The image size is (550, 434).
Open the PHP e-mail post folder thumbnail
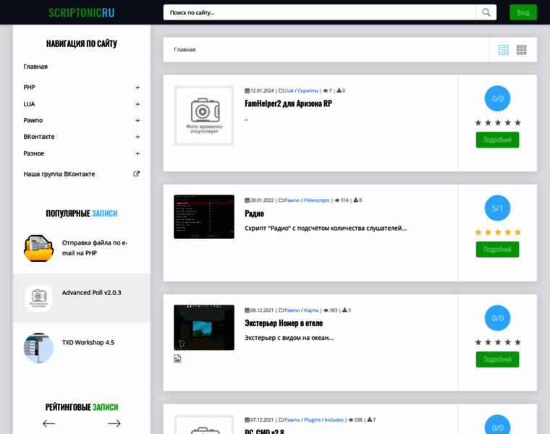[x=38, y=248]
